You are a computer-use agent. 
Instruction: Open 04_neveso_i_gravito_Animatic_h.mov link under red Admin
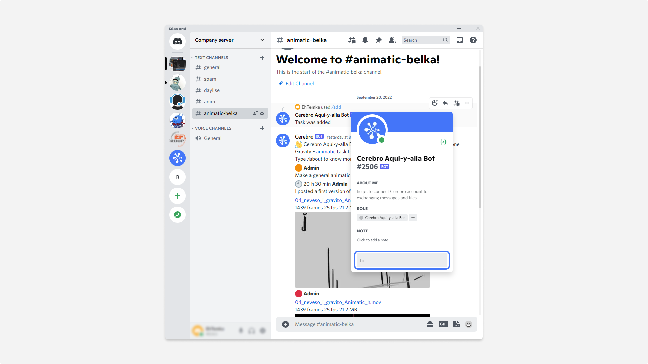tap(338, 302)
